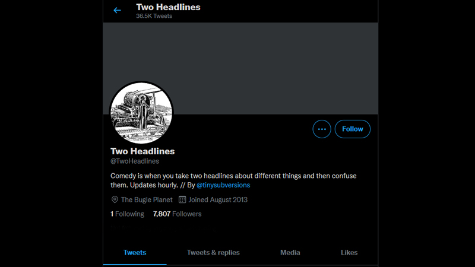Screen dimensions: 475x267
Task: Click the @TwoHeadlines handle text
Action: tap(135, 161)
